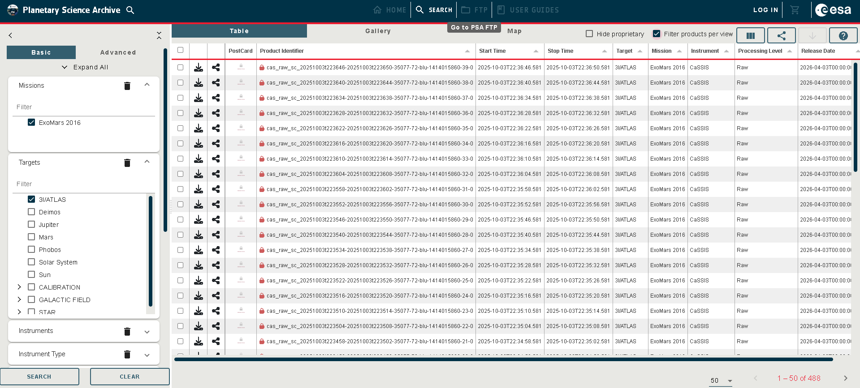Sort by Start Time column arrow
Screen dimensions: 860x388
[536, 51]
